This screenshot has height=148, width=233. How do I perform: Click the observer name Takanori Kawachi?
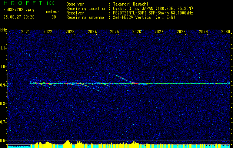pyautogui.click(x=131, y=4)
